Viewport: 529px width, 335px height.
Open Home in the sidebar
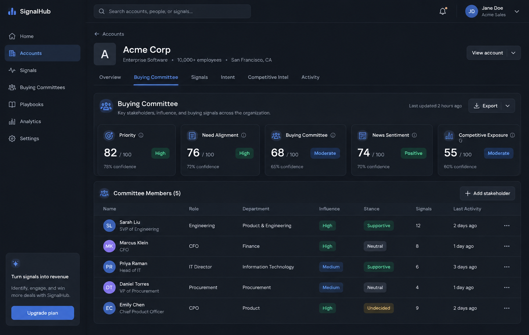[x=43, y=36]
